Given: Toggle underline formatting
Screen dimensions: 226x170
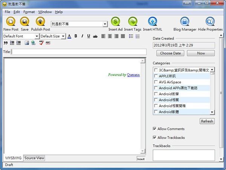Looking at the screenshot, I should [x=89, y=36].
